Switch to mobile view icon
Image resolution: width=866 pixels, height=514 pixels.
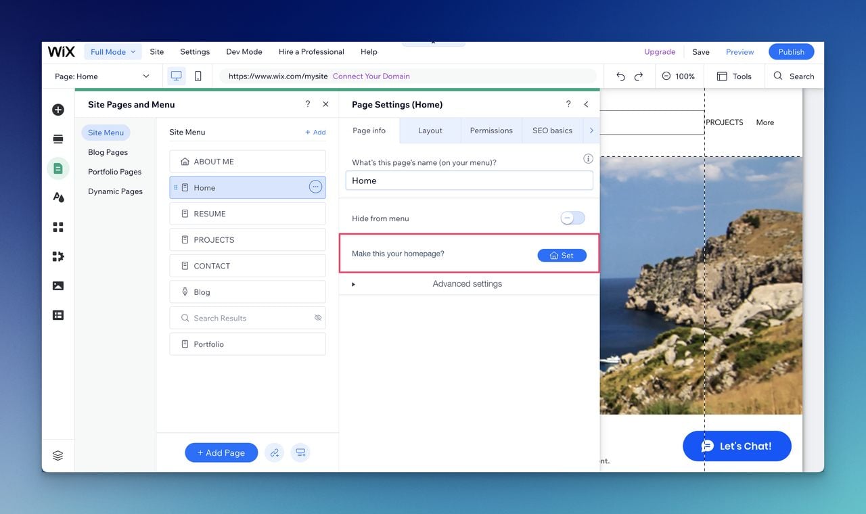[198, 76]
